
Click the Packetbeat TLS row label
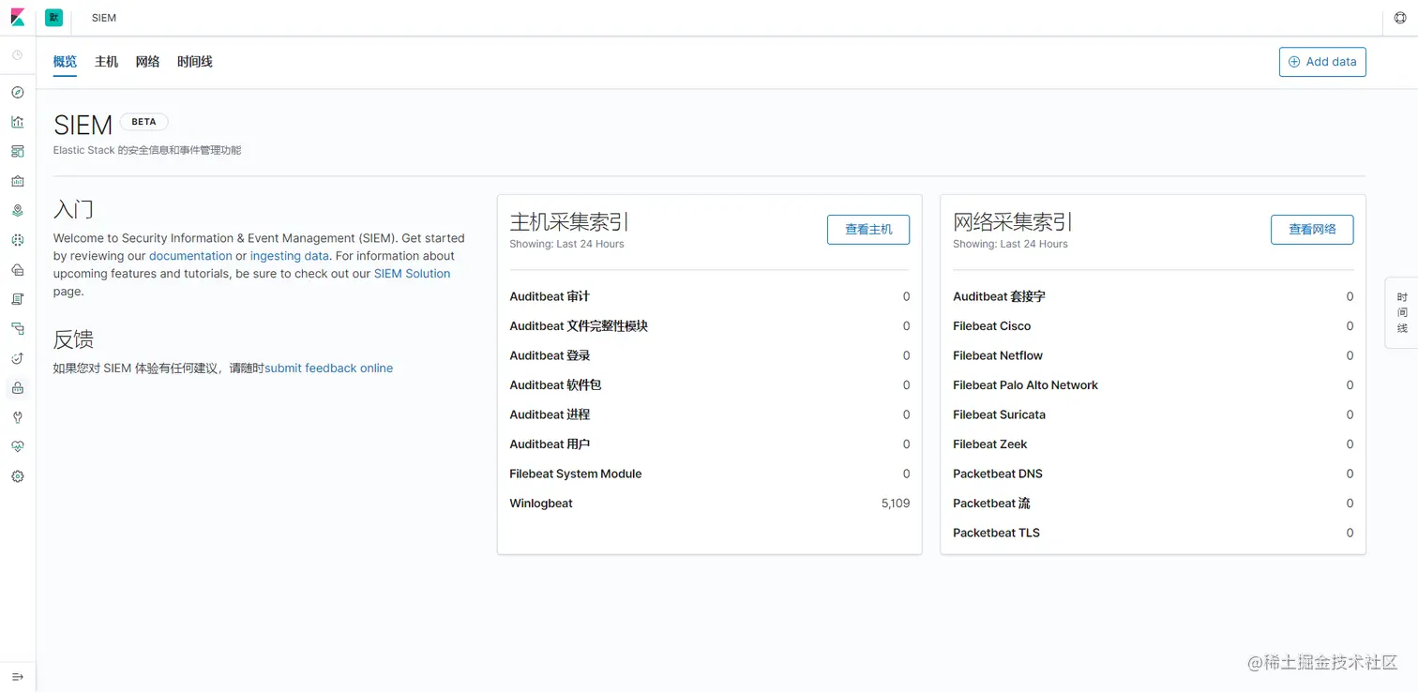(x=996, y=534)
